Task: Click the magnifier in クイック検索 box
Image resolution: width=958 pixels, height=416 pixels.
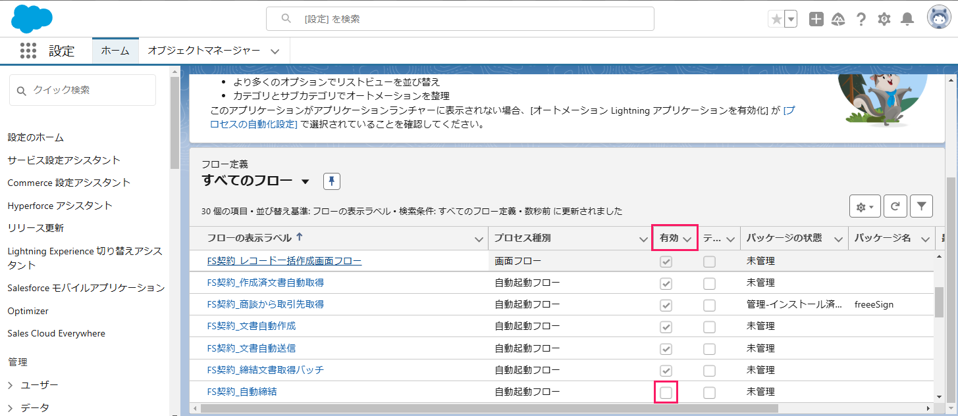Action: pyautogui.click(x=22, y=91)
